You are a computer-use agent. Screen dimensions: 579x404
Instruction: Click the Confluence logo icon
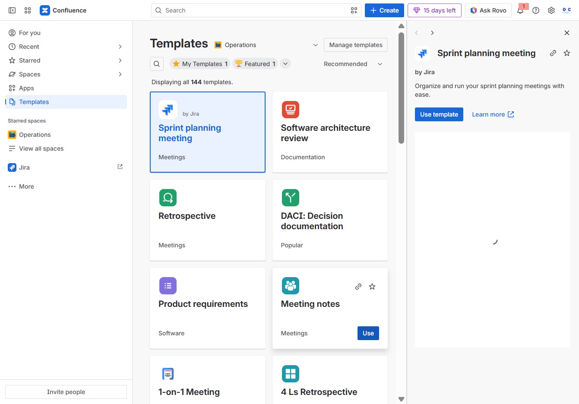(x=45, y=10)
